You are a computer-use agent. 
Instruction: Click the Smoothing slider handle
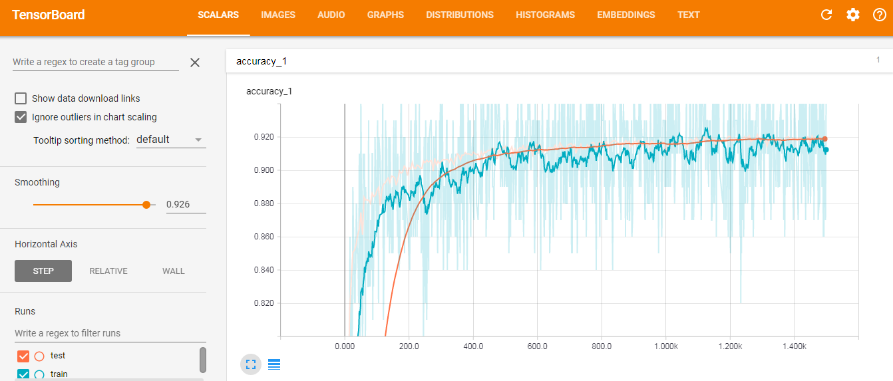coord(146,205)
